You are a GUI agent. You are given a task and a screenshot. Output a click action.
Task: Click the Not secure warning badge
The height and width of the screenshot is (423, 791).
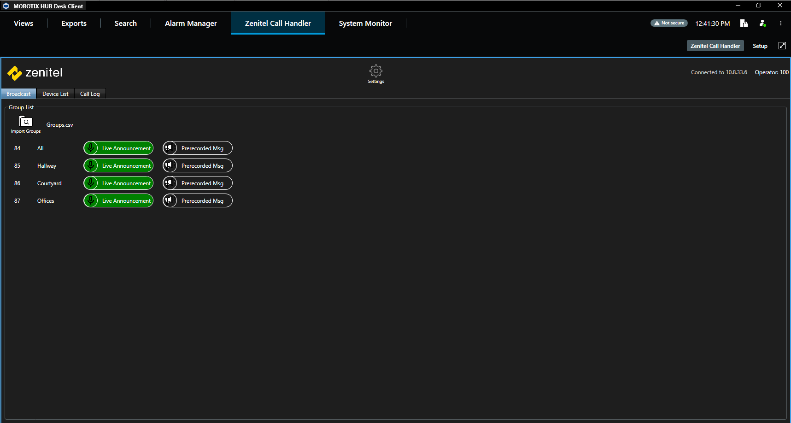(x=669, y=23)
